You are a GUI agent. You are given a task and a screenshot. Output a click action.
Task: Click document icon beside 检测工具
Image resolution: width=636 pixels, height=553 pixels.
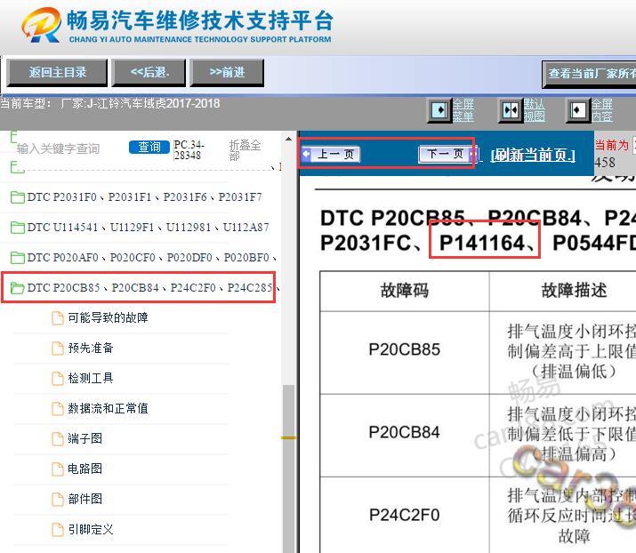[58, 378]
